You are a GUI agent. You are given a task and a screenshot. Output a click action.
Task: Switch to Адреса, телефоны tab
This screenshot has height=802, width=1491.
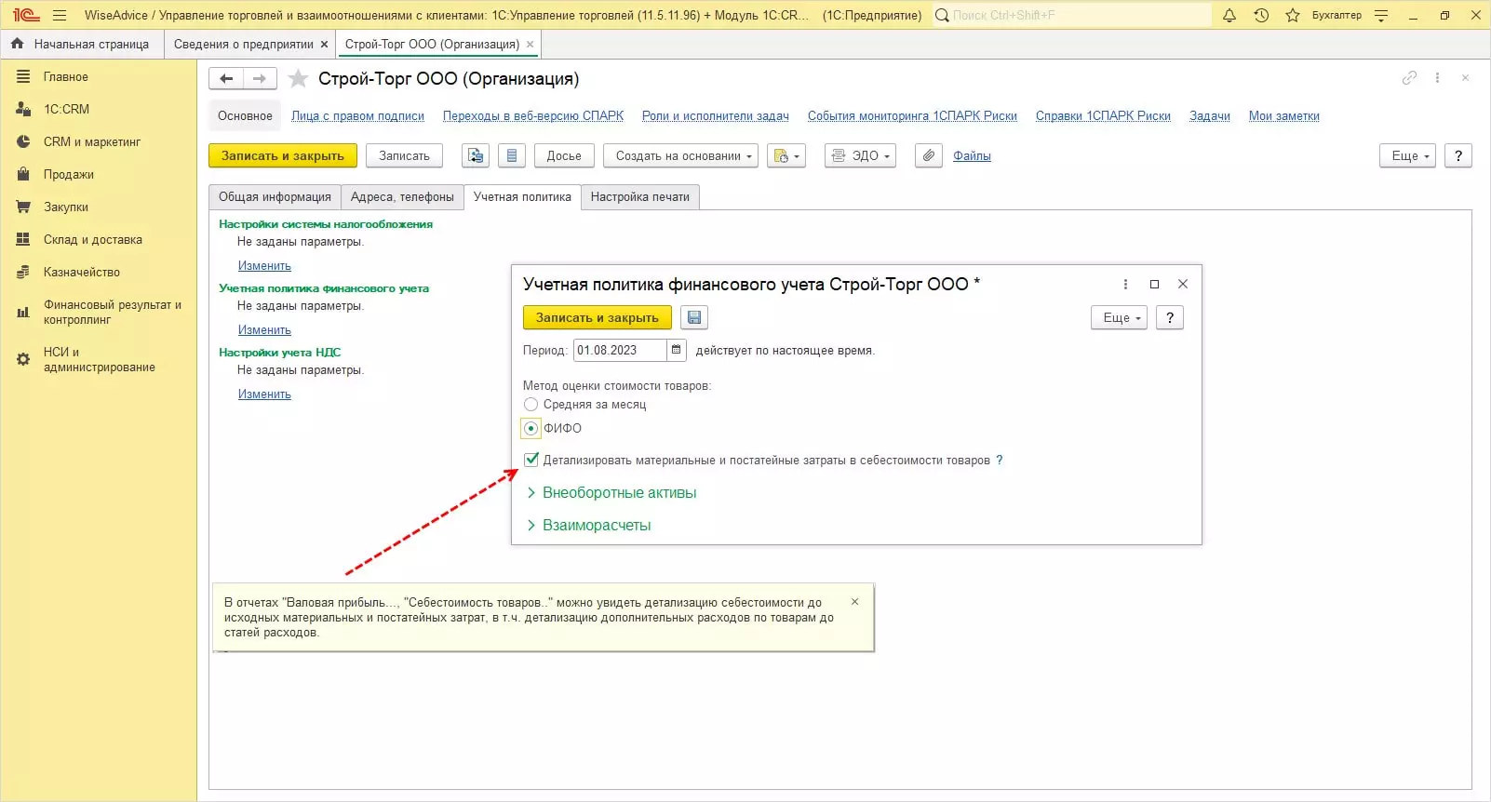coord(402,197)
